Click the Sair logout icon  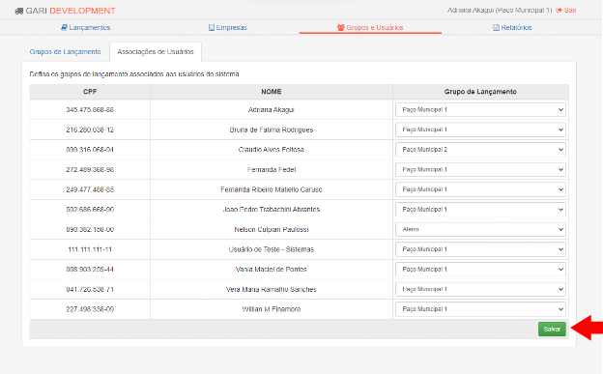pyautogui.click(x=559, y=11)
